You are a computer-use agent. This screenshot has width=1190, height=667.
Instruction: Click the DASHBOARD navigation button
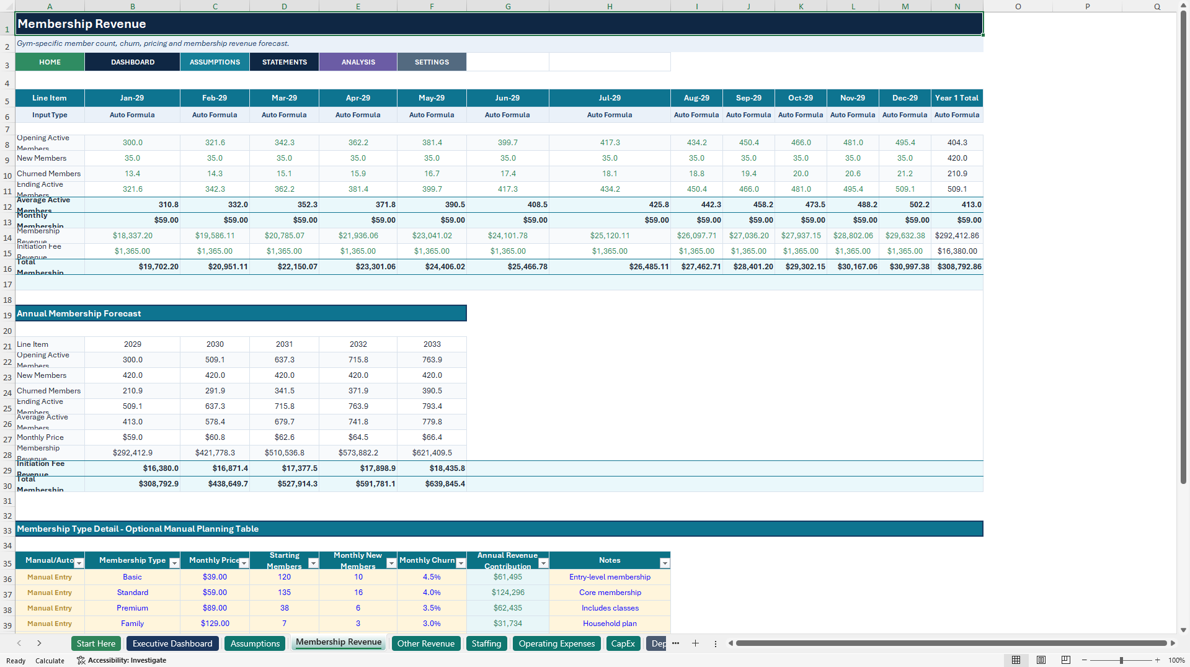point(133,62)
